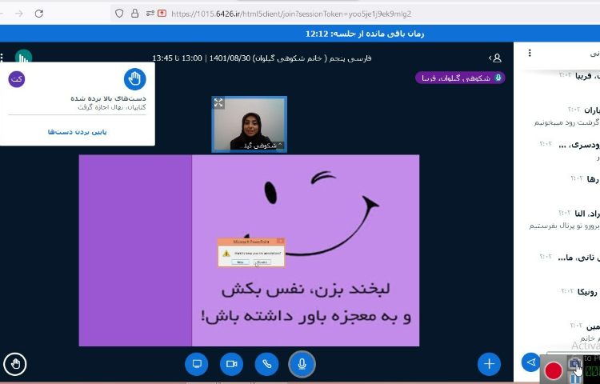Click the chat message گزشت رود میخونیم
Viewport: 600px width, 384px height.
566,122
